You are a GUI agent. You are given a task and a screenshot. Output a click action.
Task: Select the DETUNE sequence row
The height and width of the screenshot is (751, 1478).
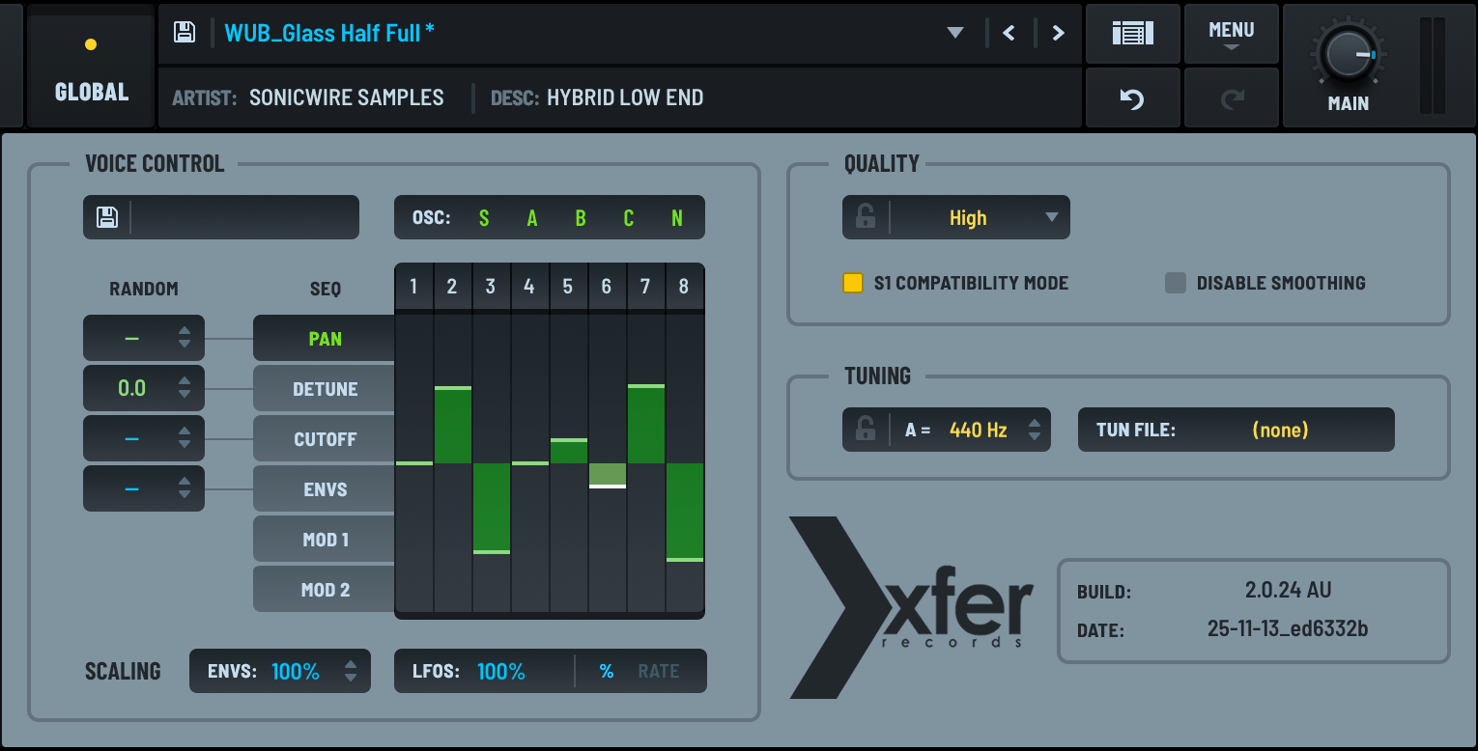pos(325,389)
